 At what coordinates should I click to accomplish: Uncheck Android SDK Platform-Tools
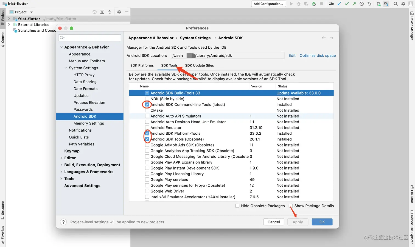(147, 134)
